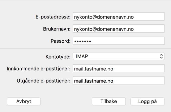Click the Innkommende e-posttjener label
Viewport: 171px width, 112px height.
click(x=39, y=69)
